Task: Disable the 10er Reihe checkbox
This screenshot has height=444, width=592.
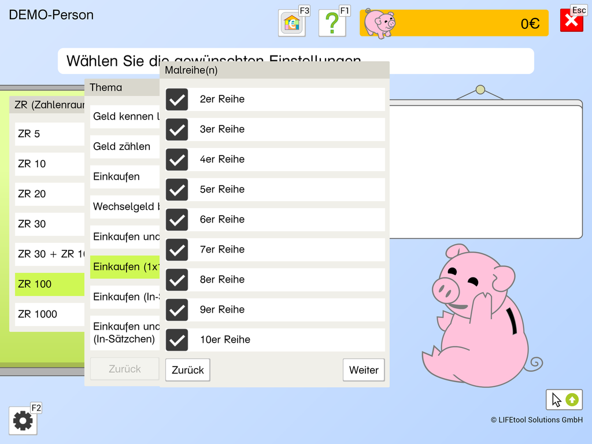Action: tap(177, 340)
